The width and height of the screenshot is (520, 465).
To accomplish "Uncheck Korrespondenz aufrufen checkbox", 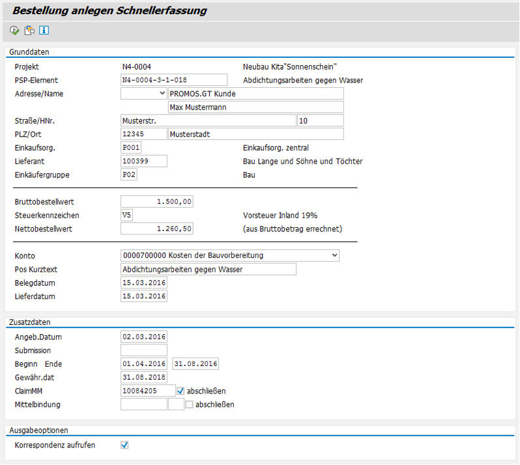I will (124, 445).
